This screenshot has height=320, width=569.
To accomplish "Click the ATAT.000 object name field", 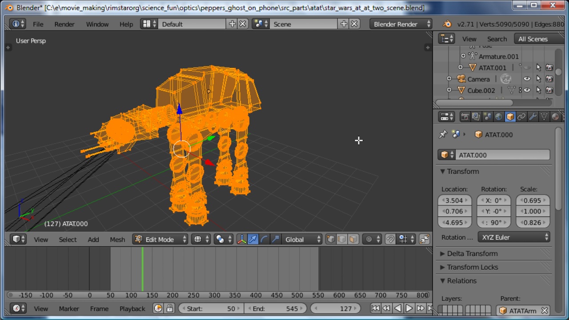I will pos(502,155).
